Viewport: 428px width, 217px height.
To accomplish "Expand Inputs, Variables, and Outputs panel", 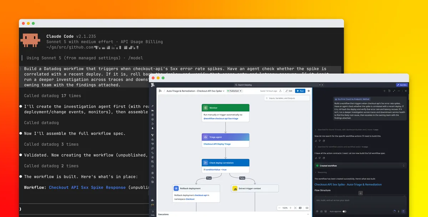I will tap(287, 98).
